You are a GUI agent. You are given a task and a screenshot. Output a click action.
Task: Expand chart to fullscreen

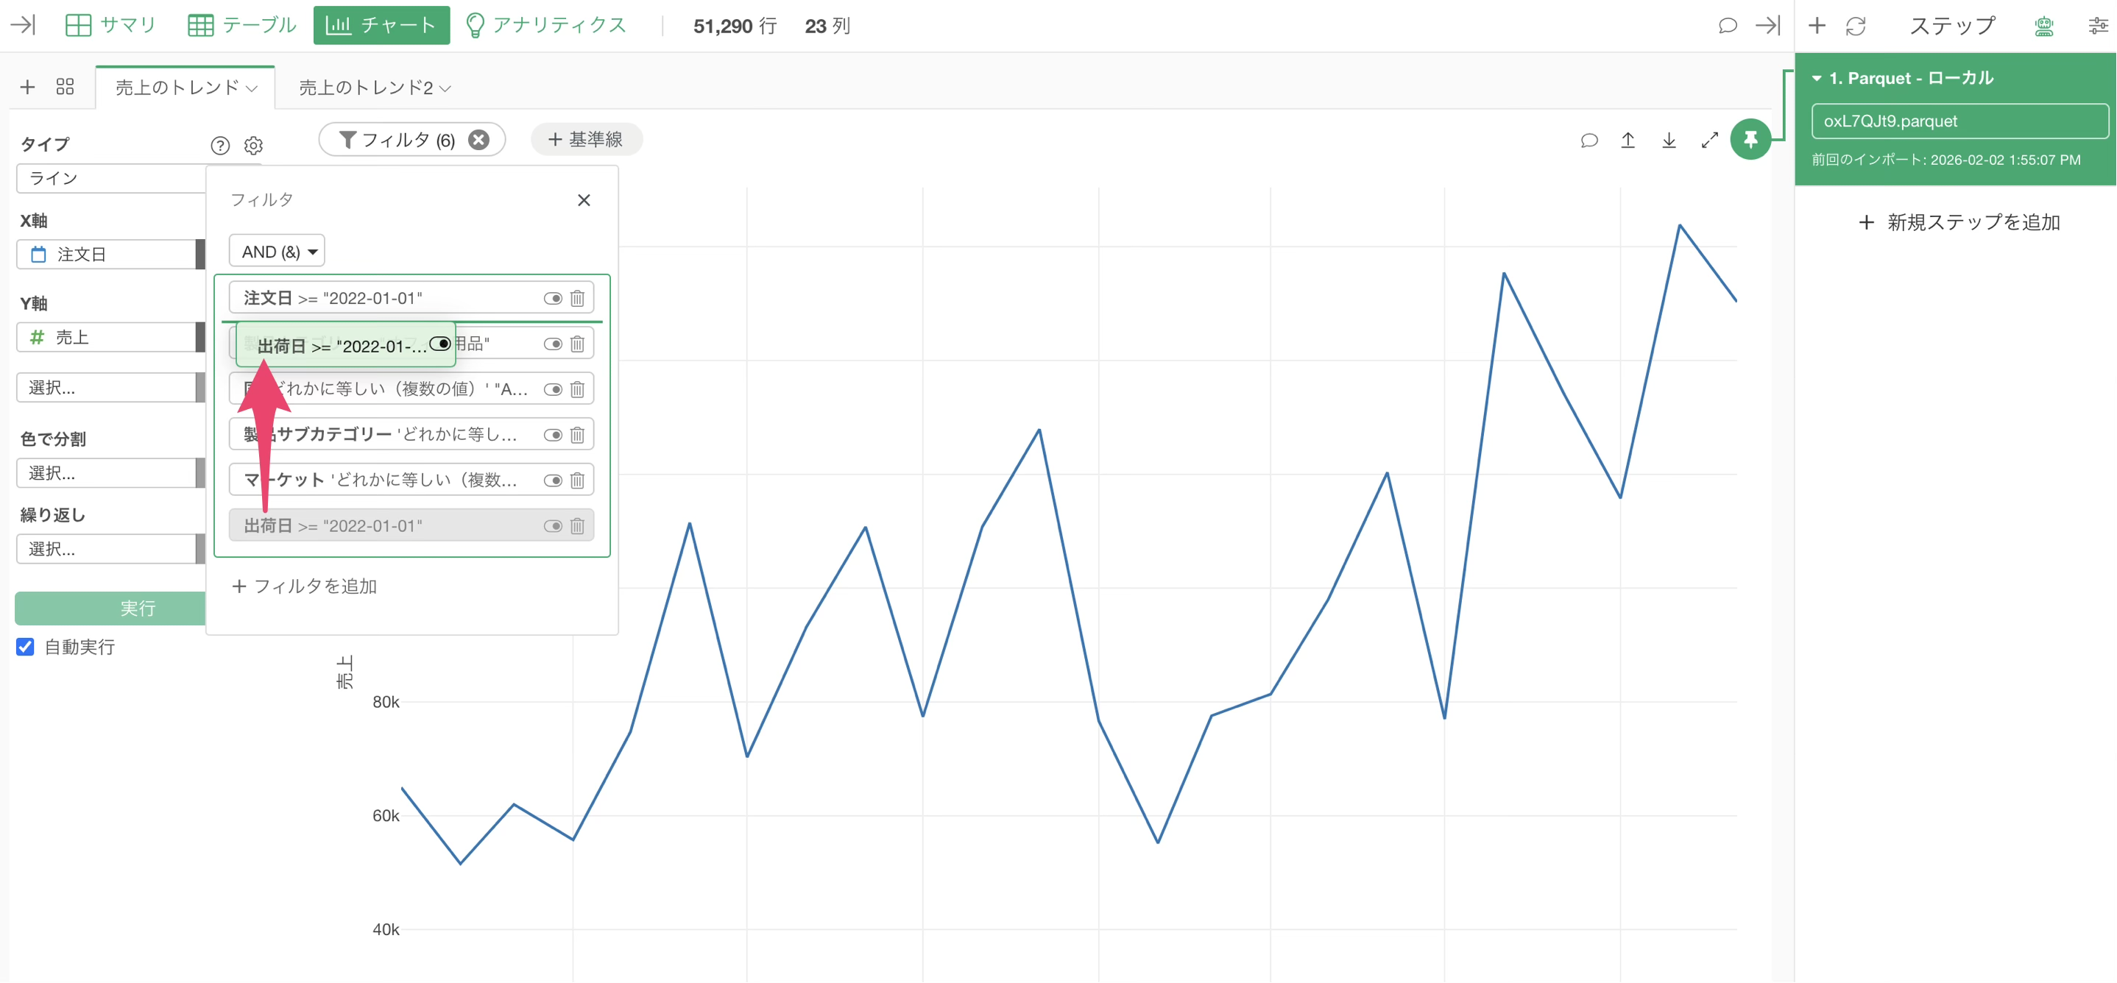tap(1709, 141)
